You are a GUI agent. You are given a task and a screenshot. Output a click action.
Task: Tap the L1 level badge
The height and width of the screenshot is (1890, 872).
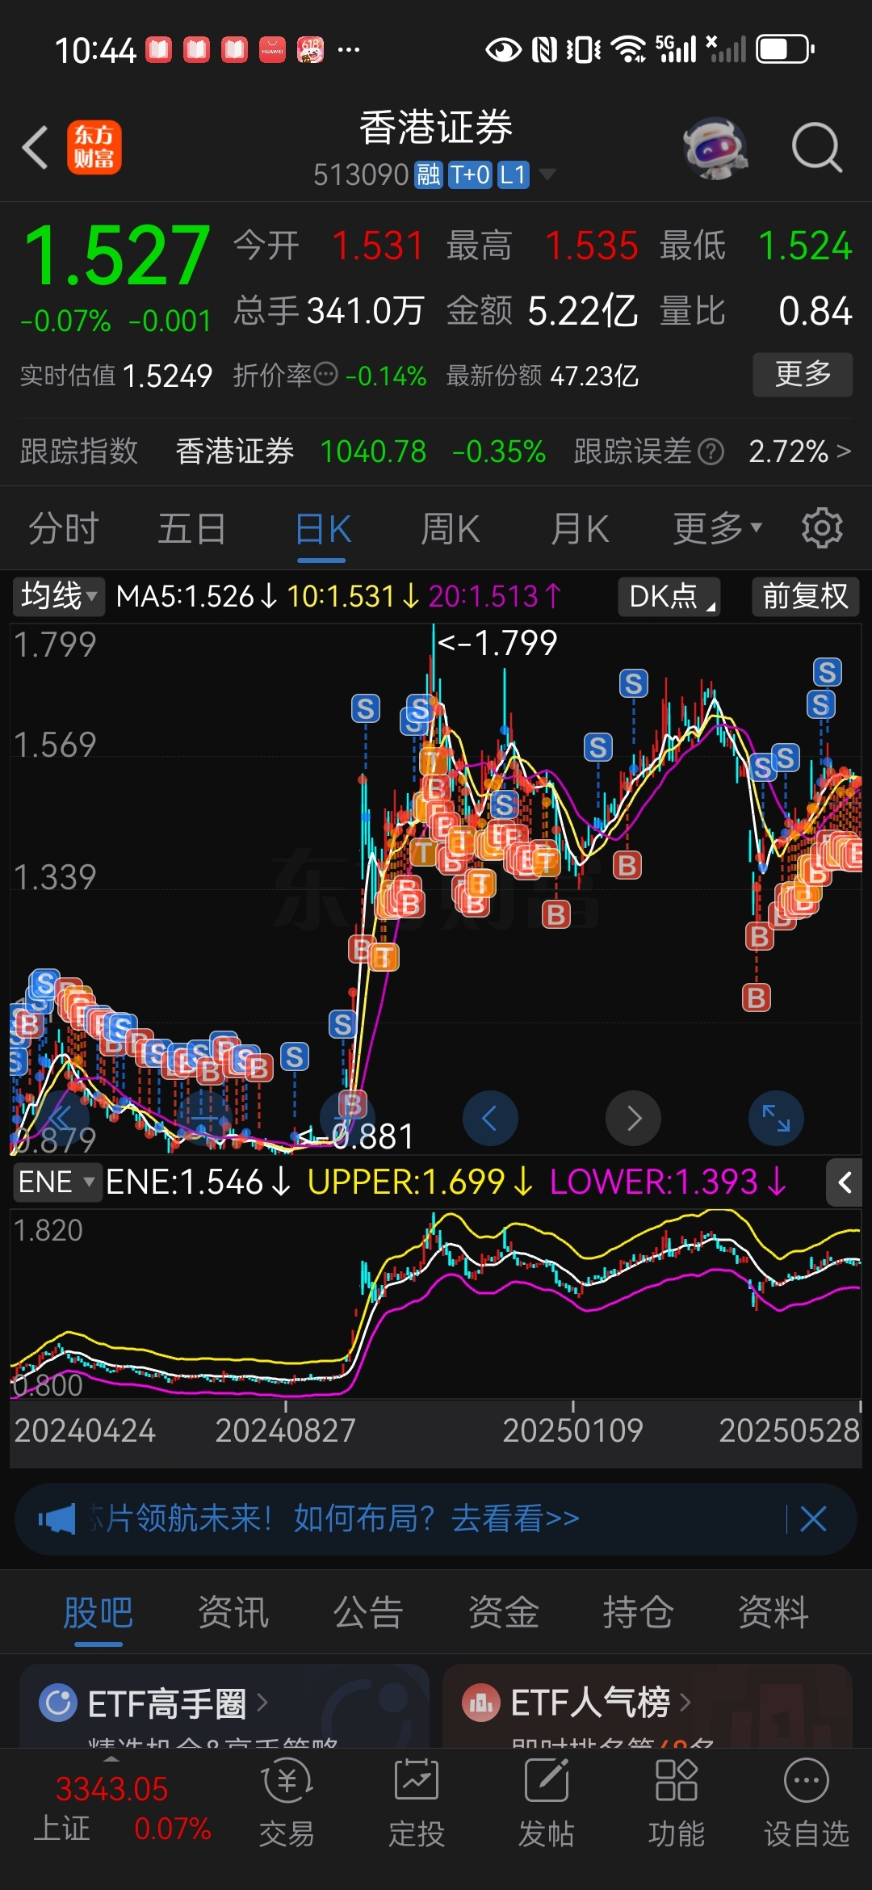(514, 174)
